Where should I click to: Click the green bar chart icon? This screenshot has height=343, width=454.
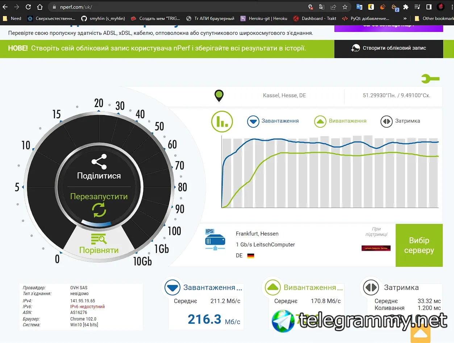[222, 121]
